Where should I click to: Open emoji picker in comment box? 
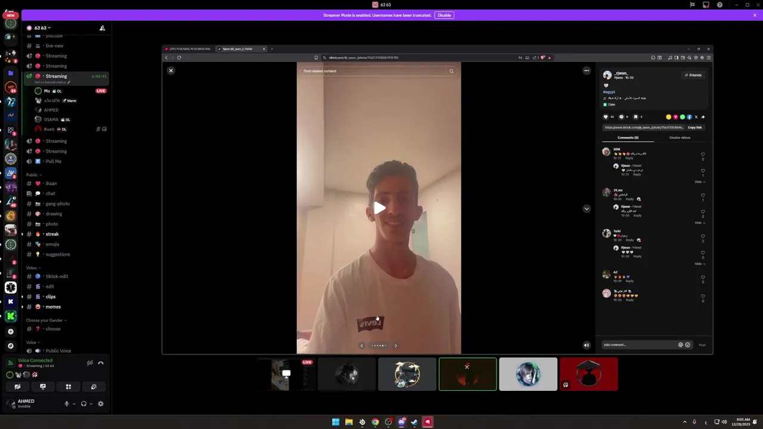click(687, 344)
